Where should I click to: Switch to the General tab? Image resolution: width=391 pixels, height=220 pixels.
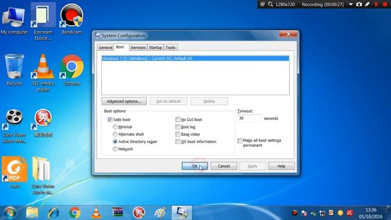[106, 48]
